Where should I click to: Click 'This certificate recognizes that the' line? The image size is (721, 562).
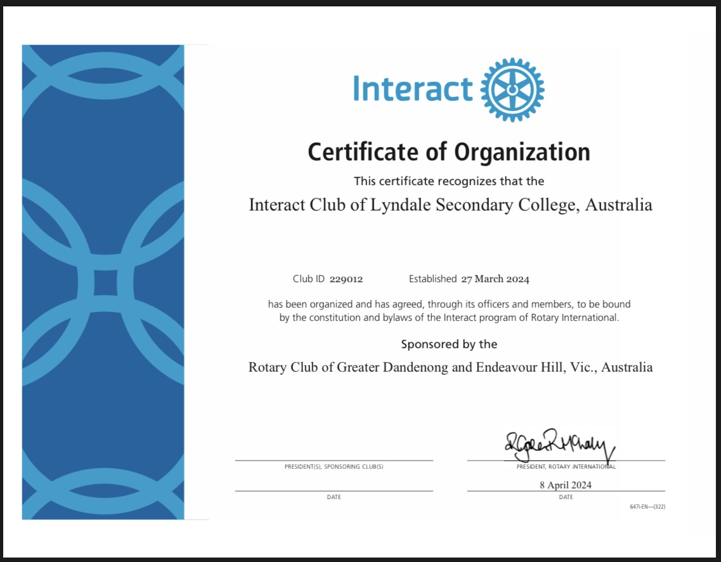(x=449, y=181)
